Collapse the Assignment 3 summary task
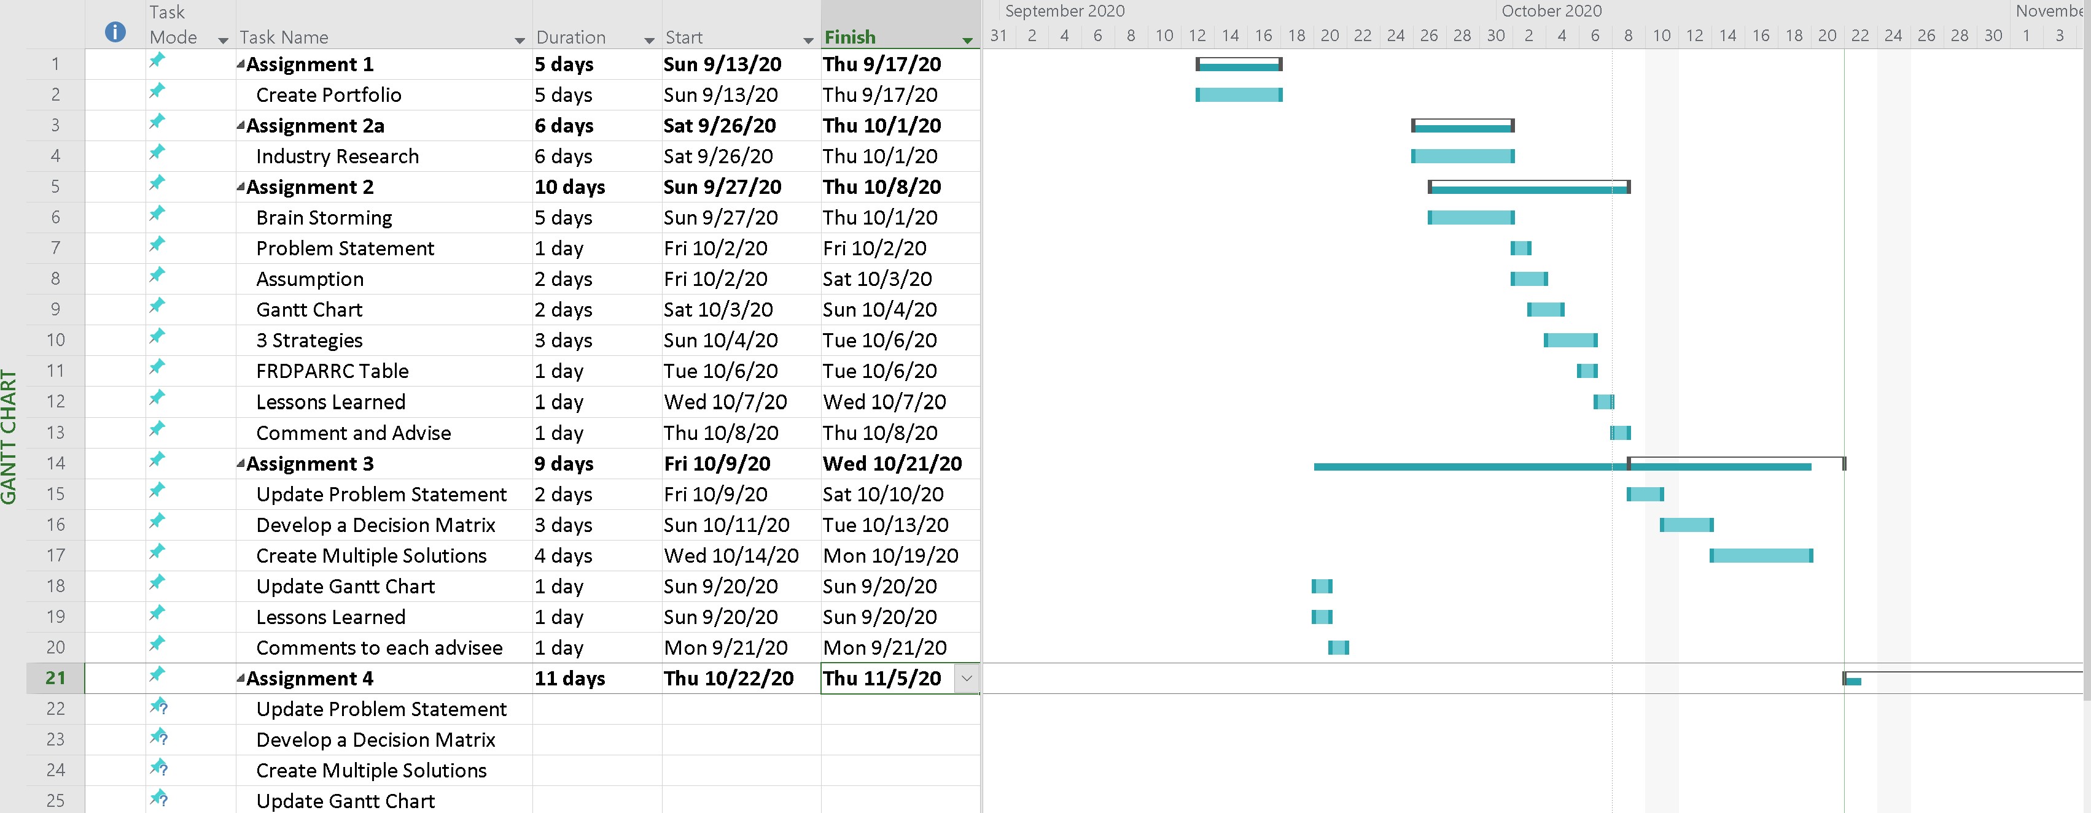Image resolution: width=2091 pixels, height=813 pixels. (241, 463)
